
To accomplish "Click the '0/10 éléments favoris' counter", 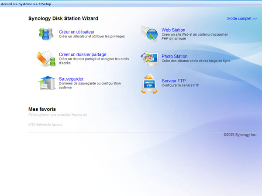I will coord(45,125).
